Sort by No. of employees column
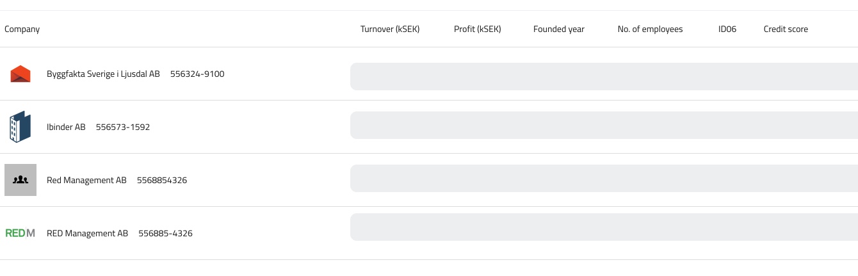The width and height of the screenshot is (858, 276). pos(650,29)
